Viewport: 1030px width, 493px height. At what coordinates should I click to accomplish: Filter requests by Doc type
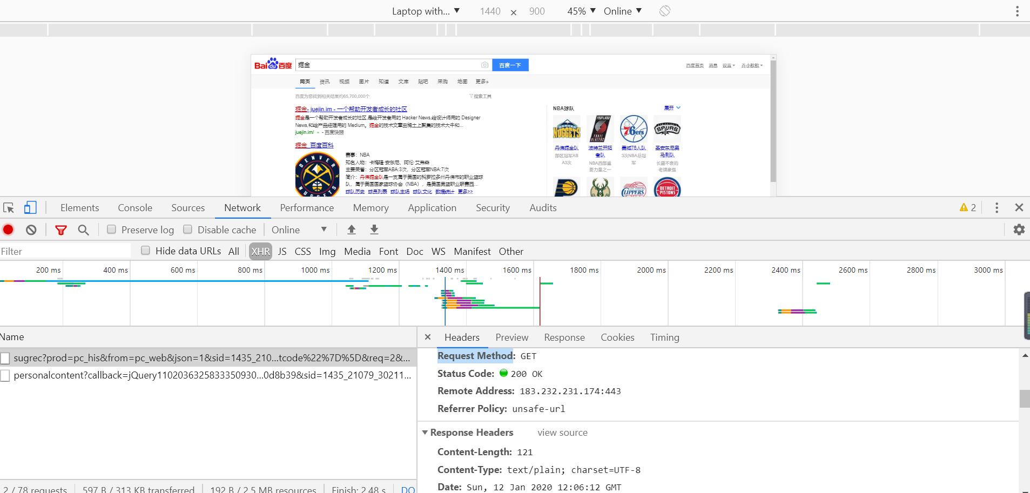tap(414, 251)
